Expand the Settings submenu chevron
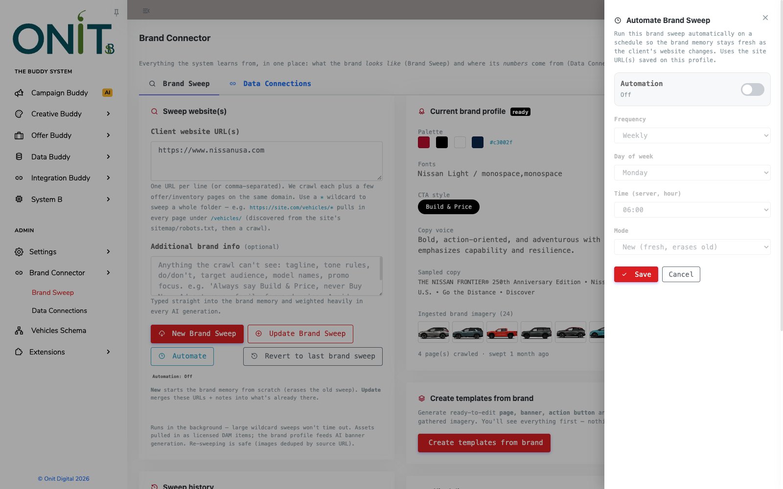This screenshot has width=783, height=489. [x=109, y=252]
